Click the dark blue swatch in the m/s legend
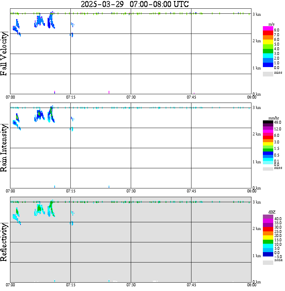The height and width of the screenshot is (291, 285). 268,65
